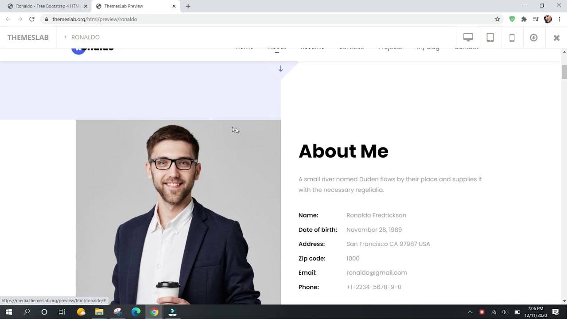
Task: Click the THEMESLAB logo
Action: pos(28,38)
